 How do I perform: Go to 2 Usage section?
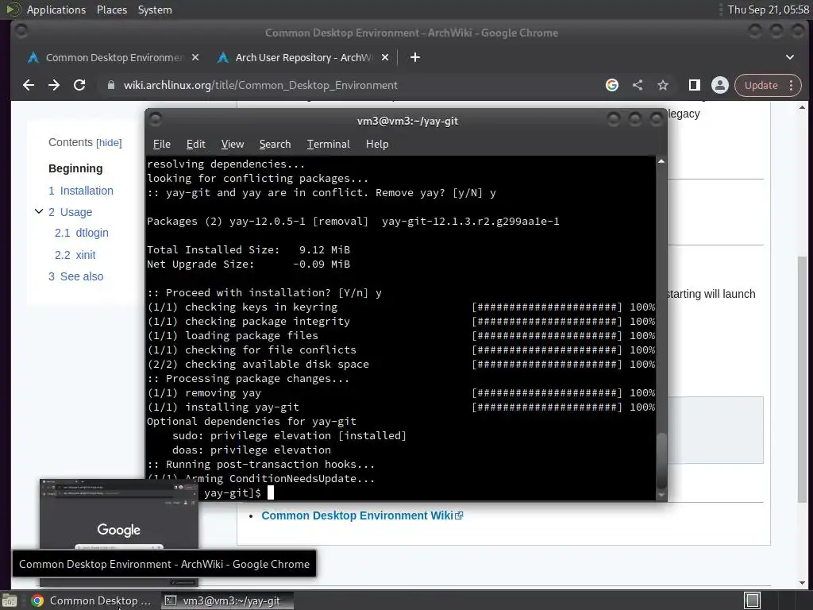click(71, 212)
